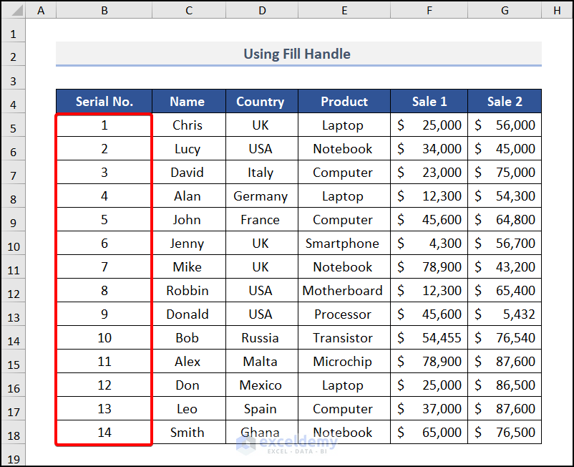Click the title cell Using Fill Handle

[x=296, y=54]
